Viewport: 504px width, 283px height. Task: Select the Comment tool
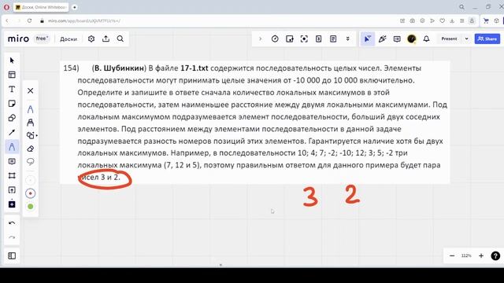click(12, 161)
